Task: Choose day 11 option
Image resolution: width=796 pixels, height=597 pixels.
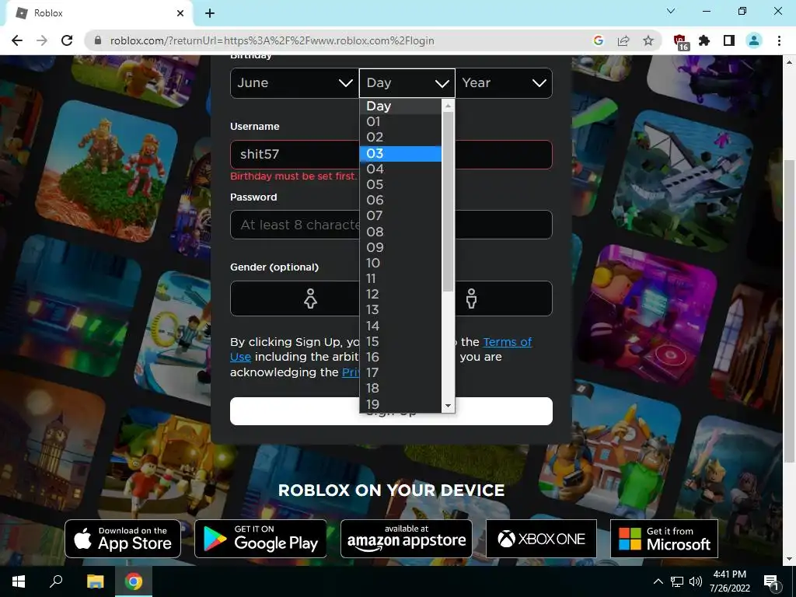Action: coord(400,279)
